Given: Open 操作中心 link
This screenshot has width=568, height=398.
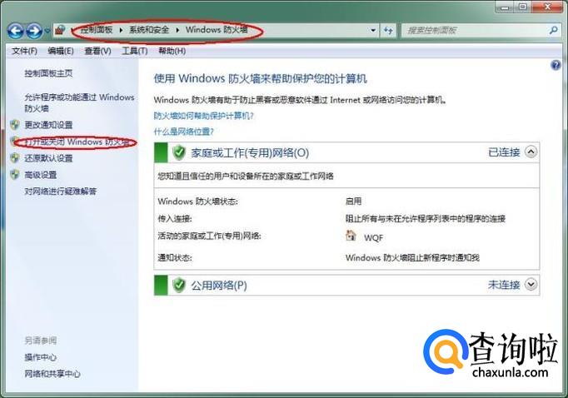Looking at the screenshot, I should tap(41, 357).
